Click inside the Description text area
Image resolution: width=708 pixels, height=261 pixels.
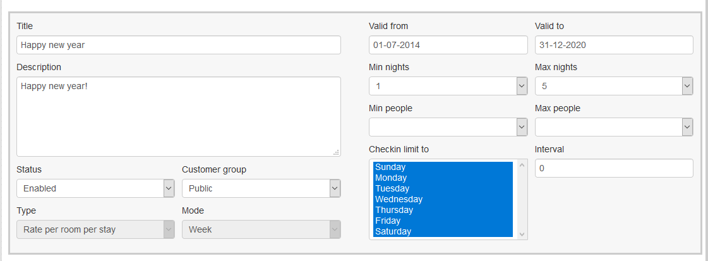coord(178,116)
